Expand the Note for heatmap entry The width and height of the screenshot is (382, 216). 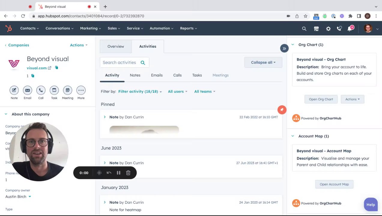pyautogui.click(x=105, y=202)
